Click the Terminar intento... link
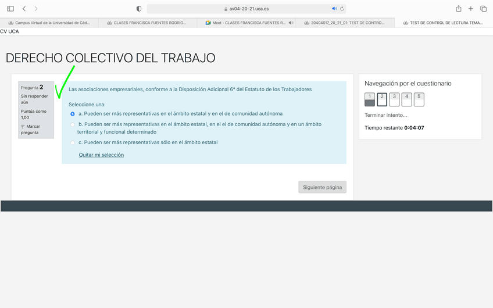Viewport: 493px width, 308px height. tap(386, 115)
